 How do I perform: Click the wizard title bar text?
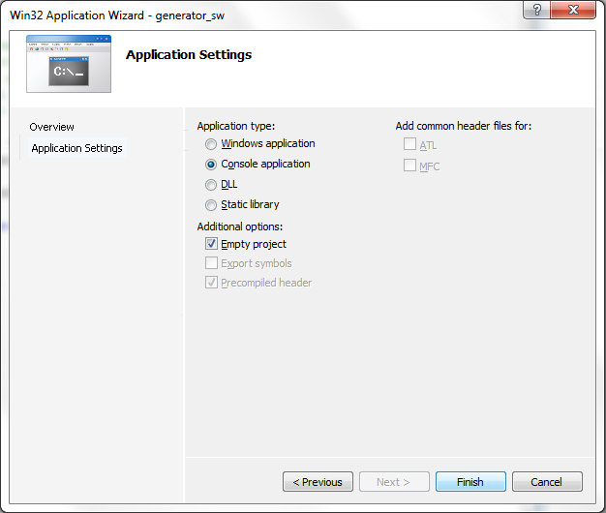(117, 15)
